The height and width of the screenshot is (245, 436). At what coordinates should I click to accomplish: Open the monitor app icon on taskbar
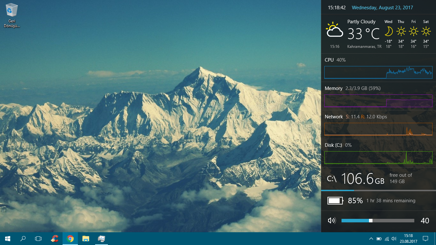tap(101, 239)
